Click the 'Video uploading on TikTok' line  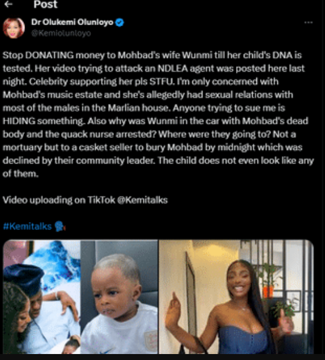[x=85, y=200]
